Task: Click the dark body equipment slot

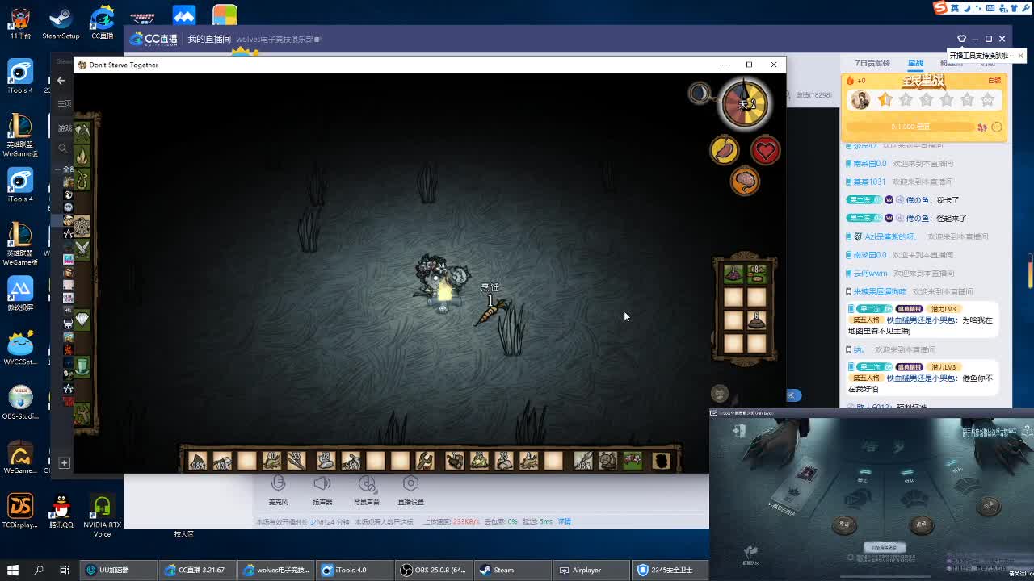Action: (661, 461)
